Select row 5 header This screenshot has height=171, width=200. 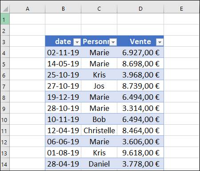click(5, 63)
